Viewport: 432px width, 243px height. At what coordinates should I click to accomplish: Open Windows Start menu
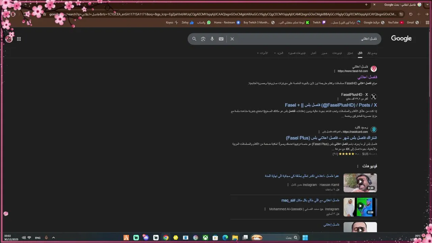tap(305, 238)
